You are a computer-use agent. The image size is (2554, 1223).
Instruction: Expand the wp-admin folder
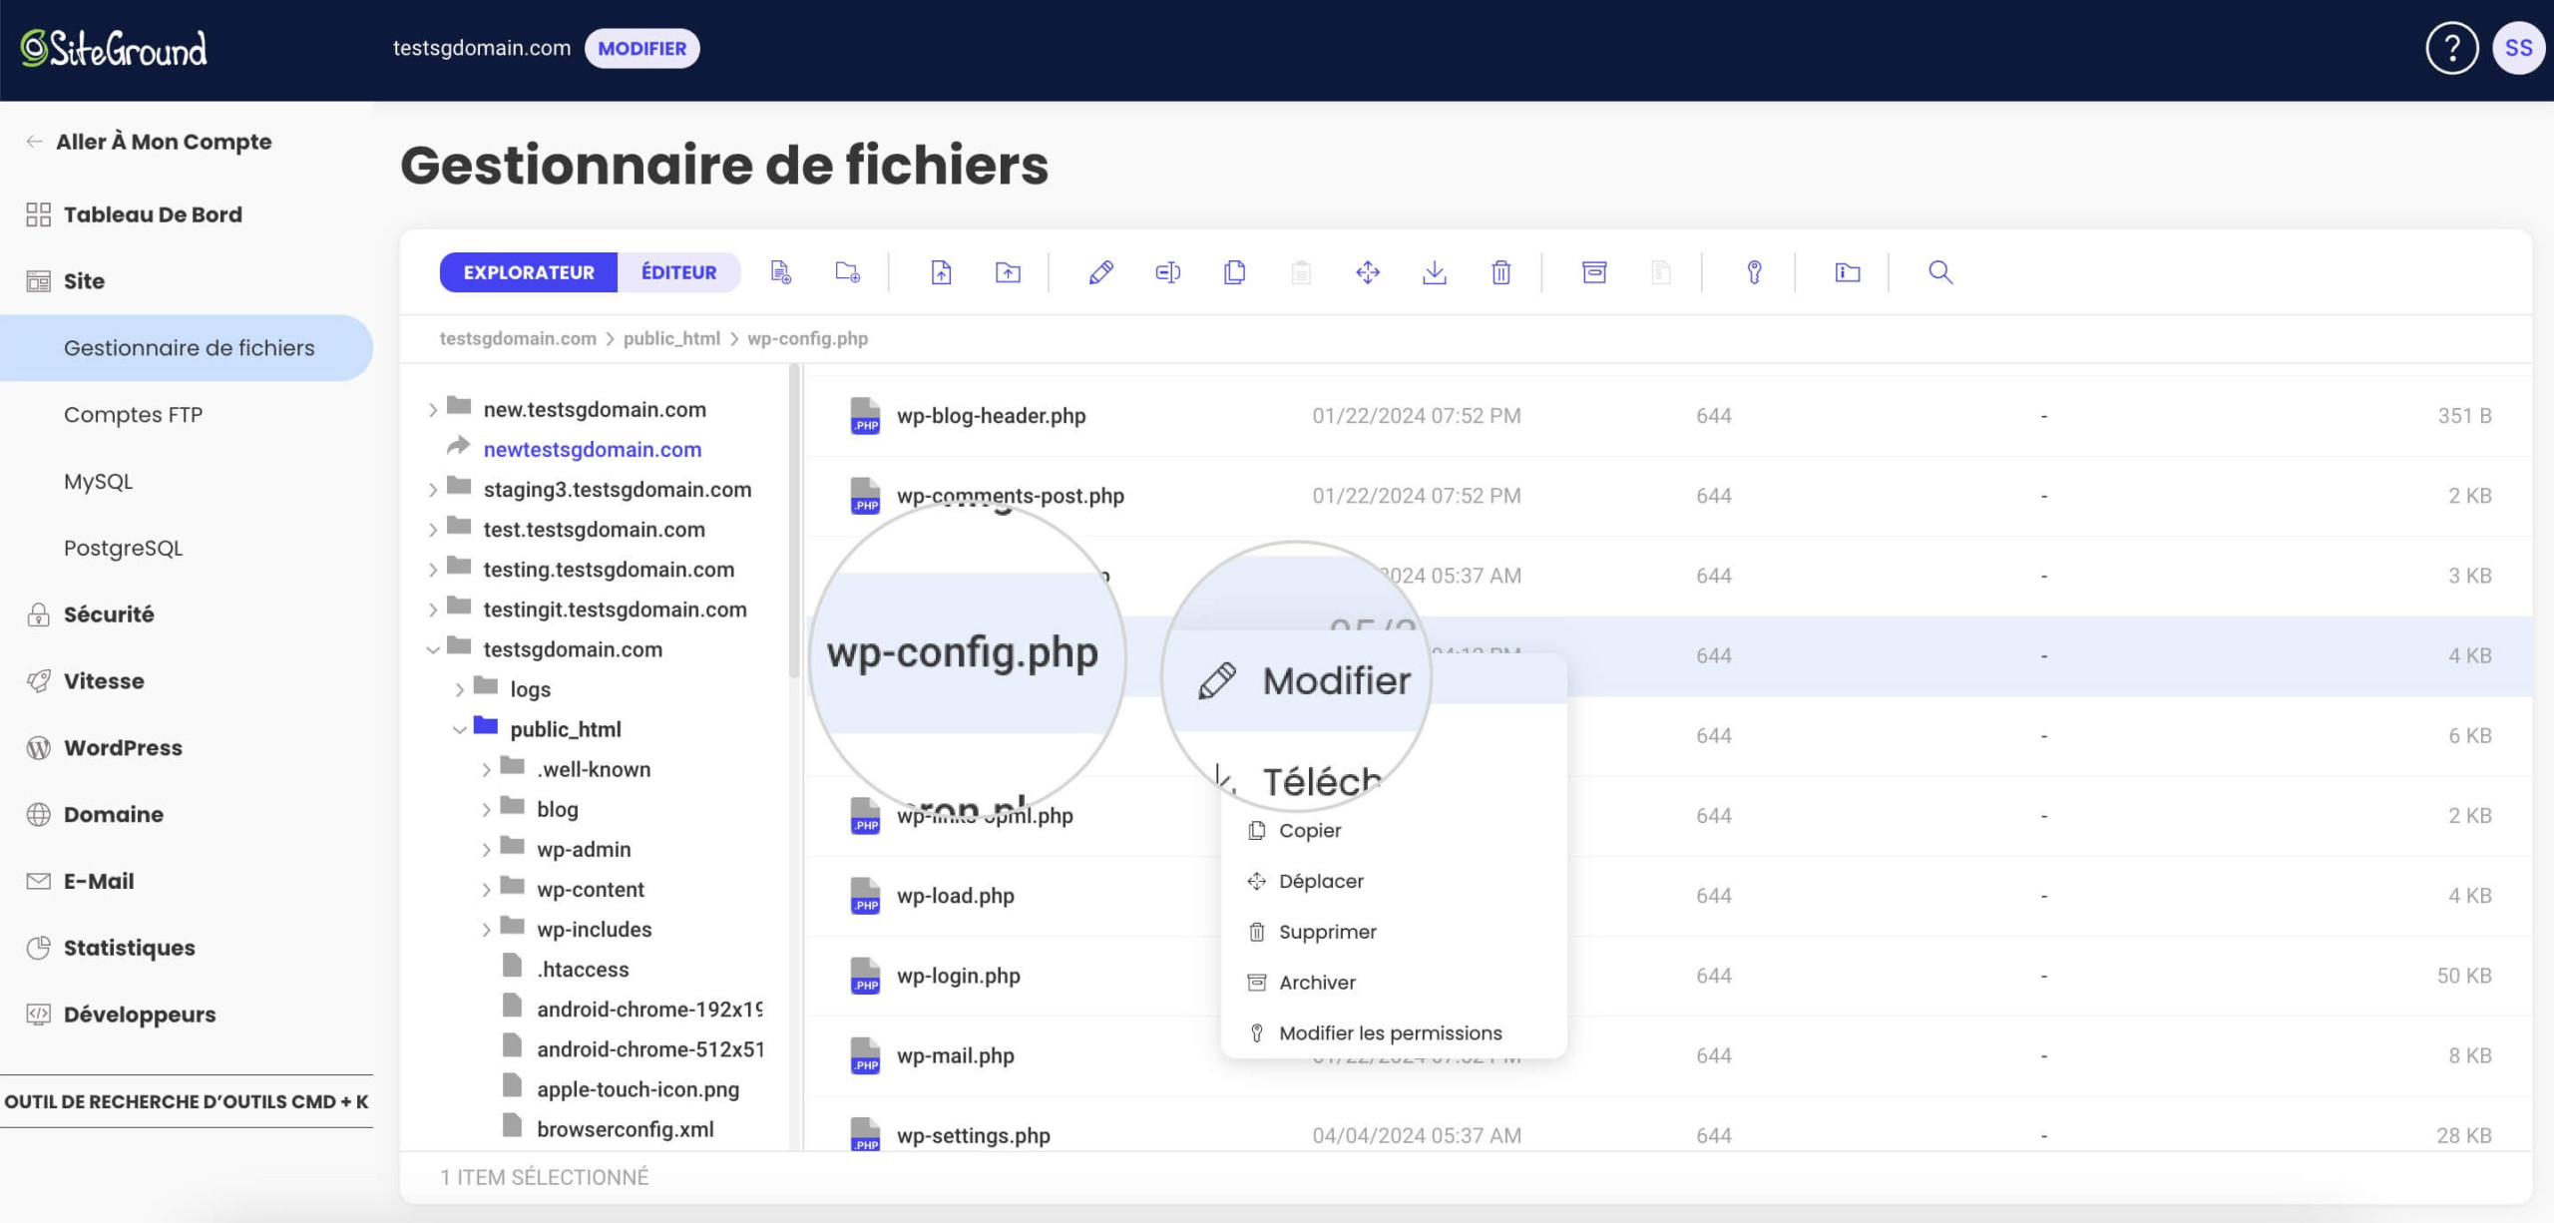tap(486, 850)
